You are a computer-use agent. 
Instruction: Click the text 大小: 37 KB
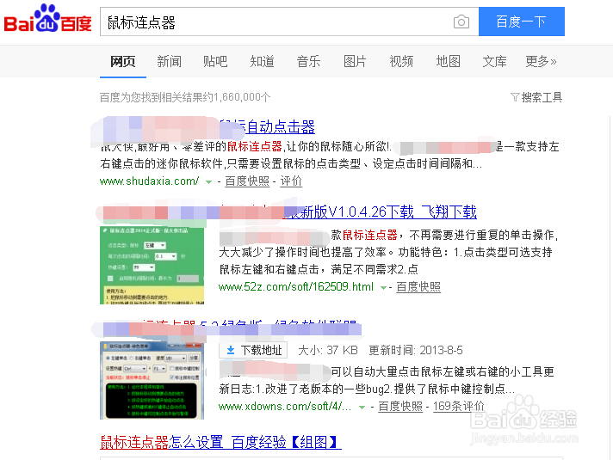click(328, 350)
